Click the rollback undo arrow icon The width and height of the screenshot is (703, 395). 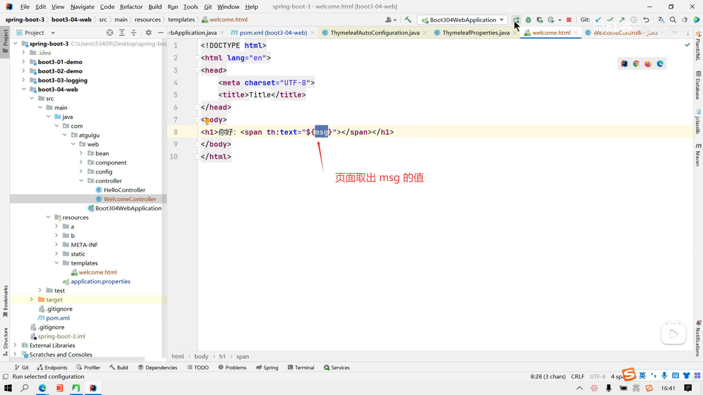tap(646, 20)
